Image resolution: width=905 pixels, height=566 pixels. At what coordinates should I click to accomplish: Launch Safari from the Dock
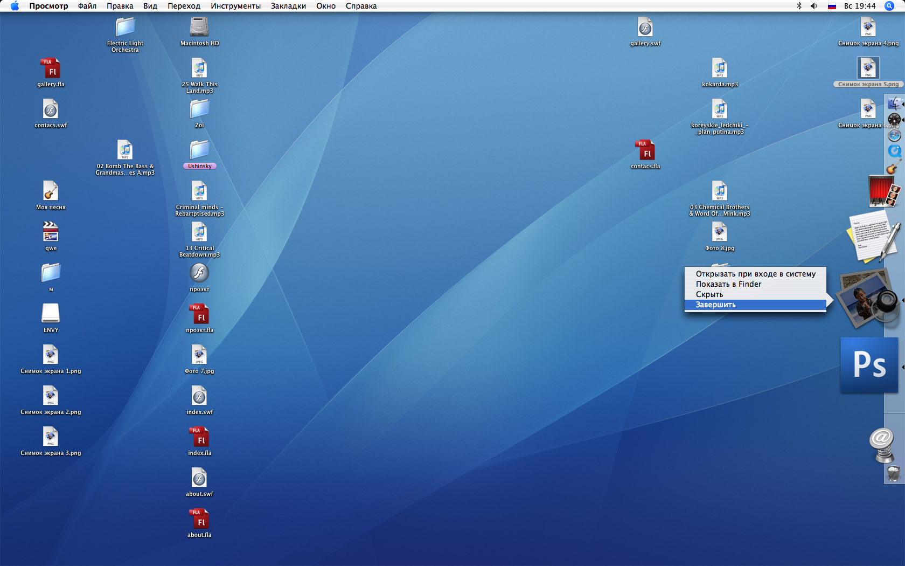tap(894, 135)
